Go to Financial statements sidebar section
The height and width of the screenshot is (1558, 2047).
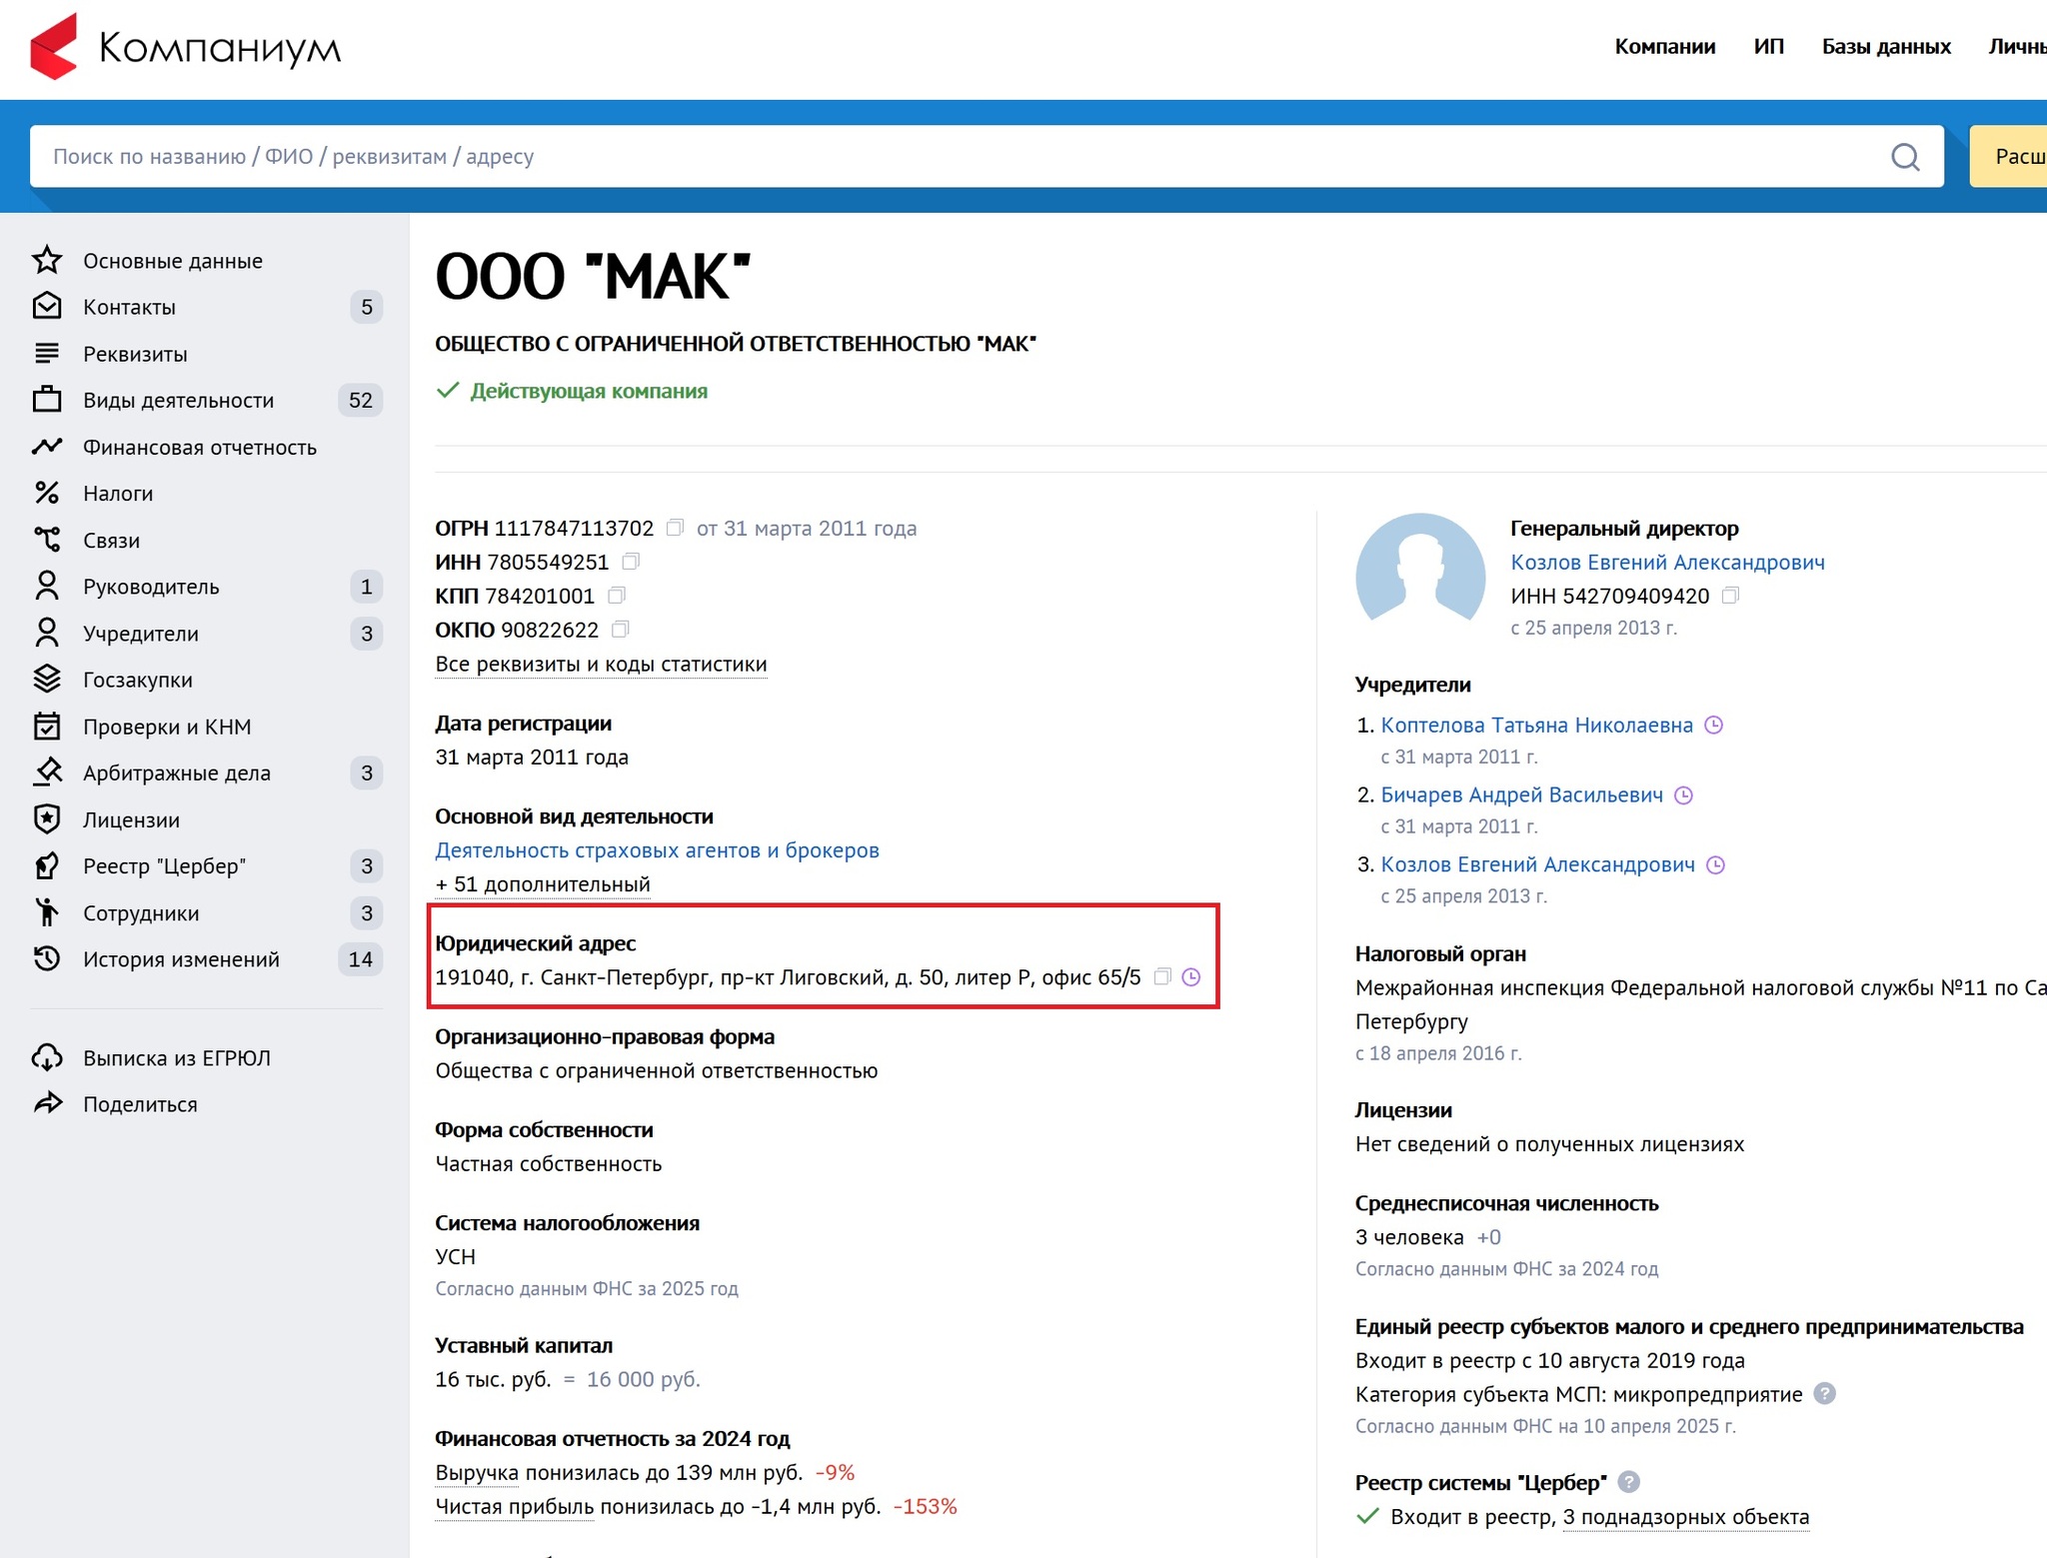point(199,448)
